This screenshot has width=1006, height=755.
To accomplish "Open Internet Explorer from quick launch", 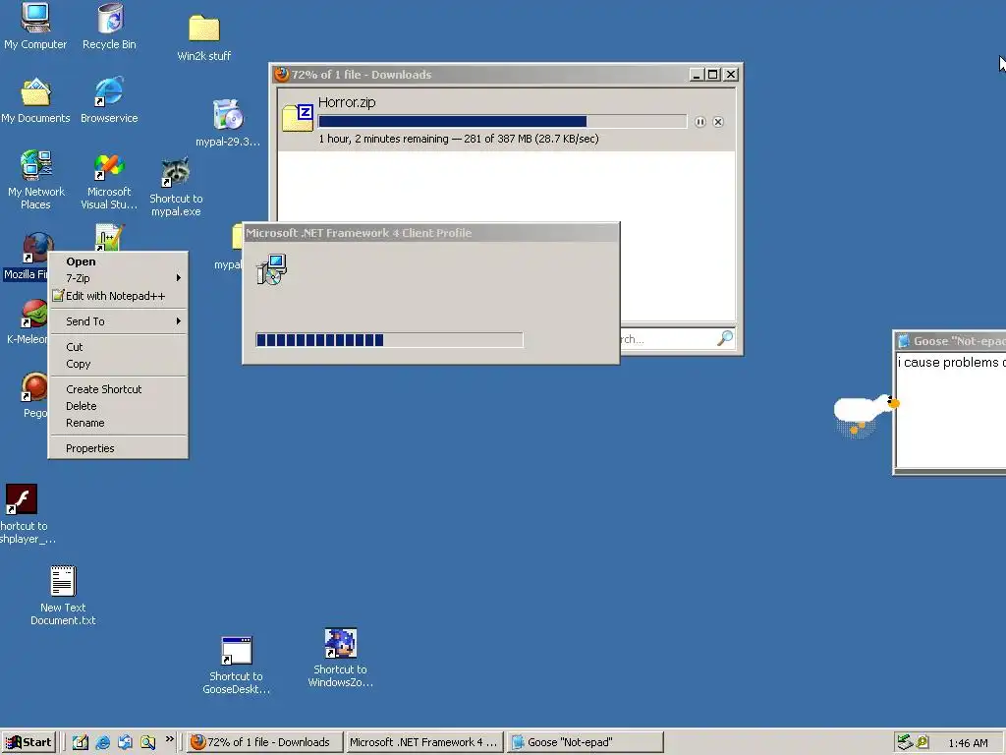I will pyautogui.click(x=102, y=742).
